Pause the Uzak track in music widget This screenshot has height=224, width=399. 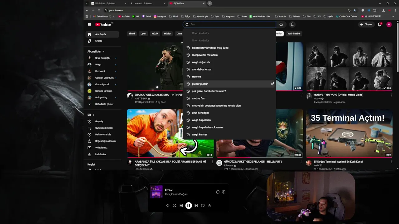[189, 206]
